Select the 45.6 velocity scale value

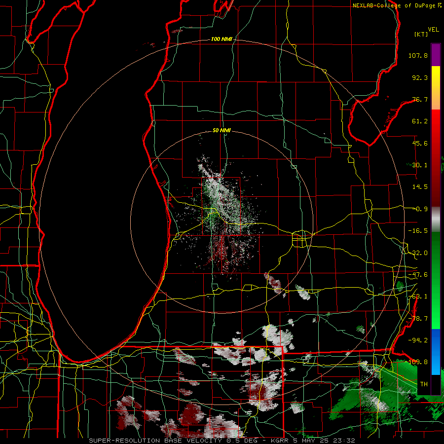coord(420,143)
